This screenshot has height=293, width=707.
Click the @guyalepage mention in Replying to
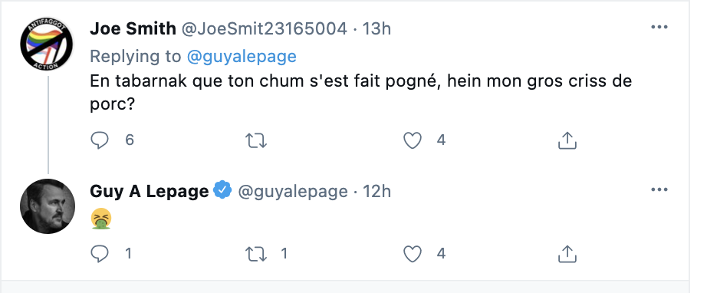click(x=242, y=56)
